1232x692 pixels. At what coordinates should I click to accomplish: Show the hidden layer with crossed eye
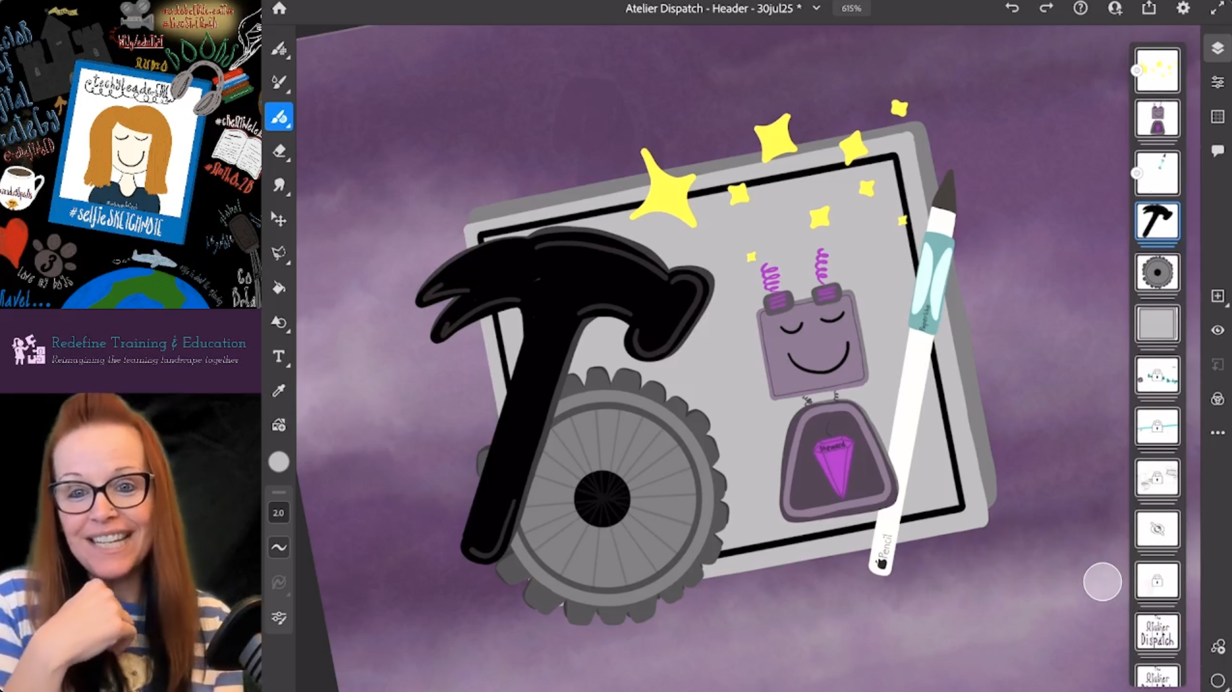tap(1157, 529)
